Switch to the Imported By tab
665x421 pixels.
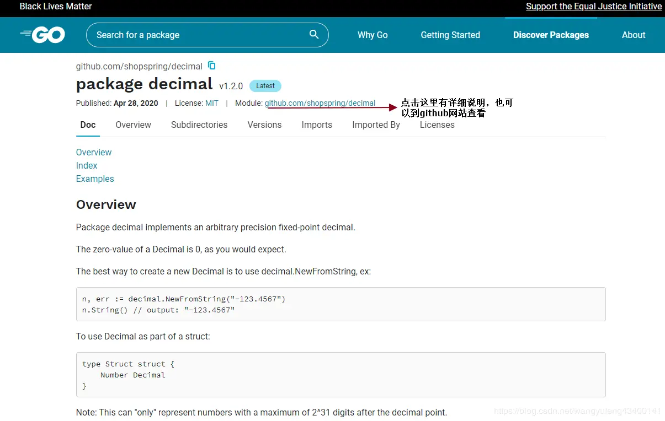(376, 125)
